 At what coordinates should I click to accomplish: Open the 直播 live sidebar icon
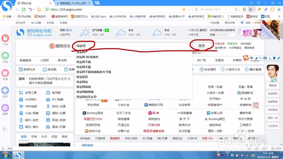[x=5, y=108]
